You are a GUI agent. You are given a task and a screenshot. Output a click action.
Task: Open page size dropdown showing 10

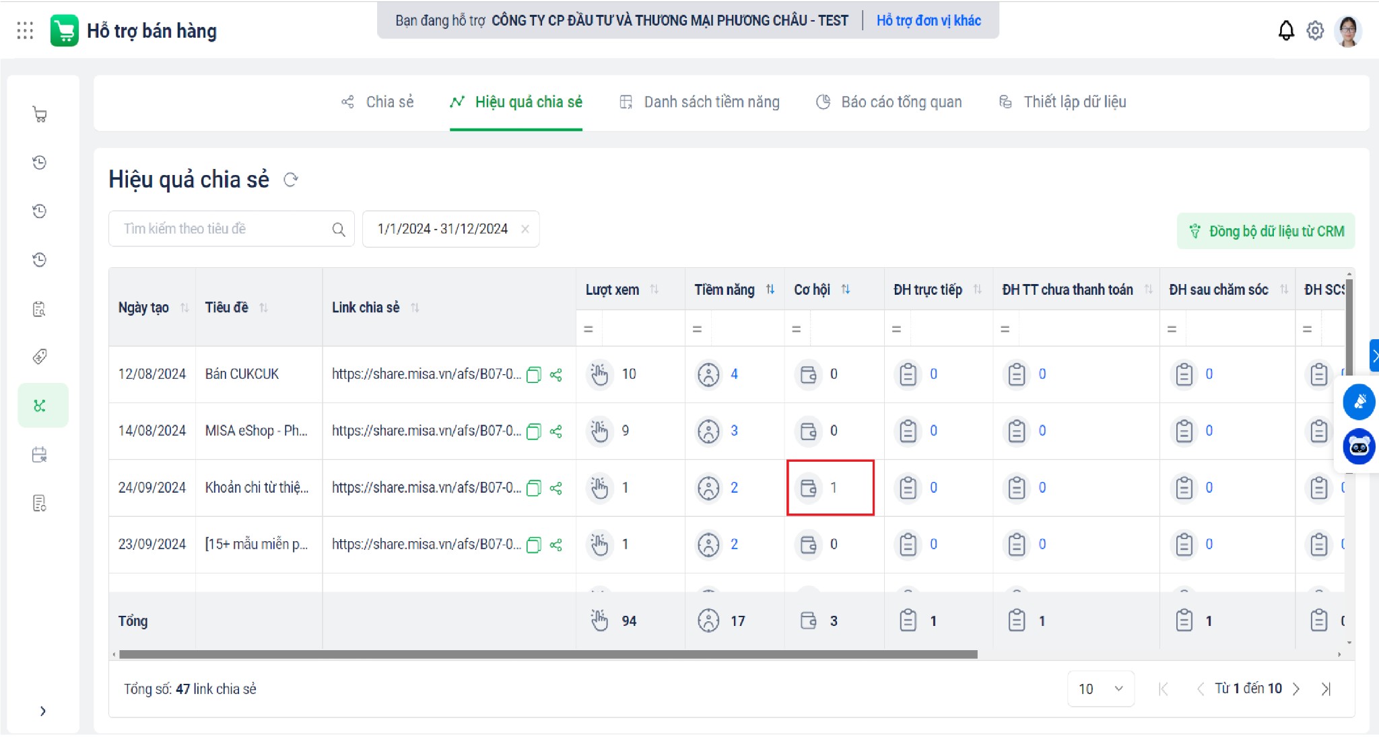tap(1100, 689)
